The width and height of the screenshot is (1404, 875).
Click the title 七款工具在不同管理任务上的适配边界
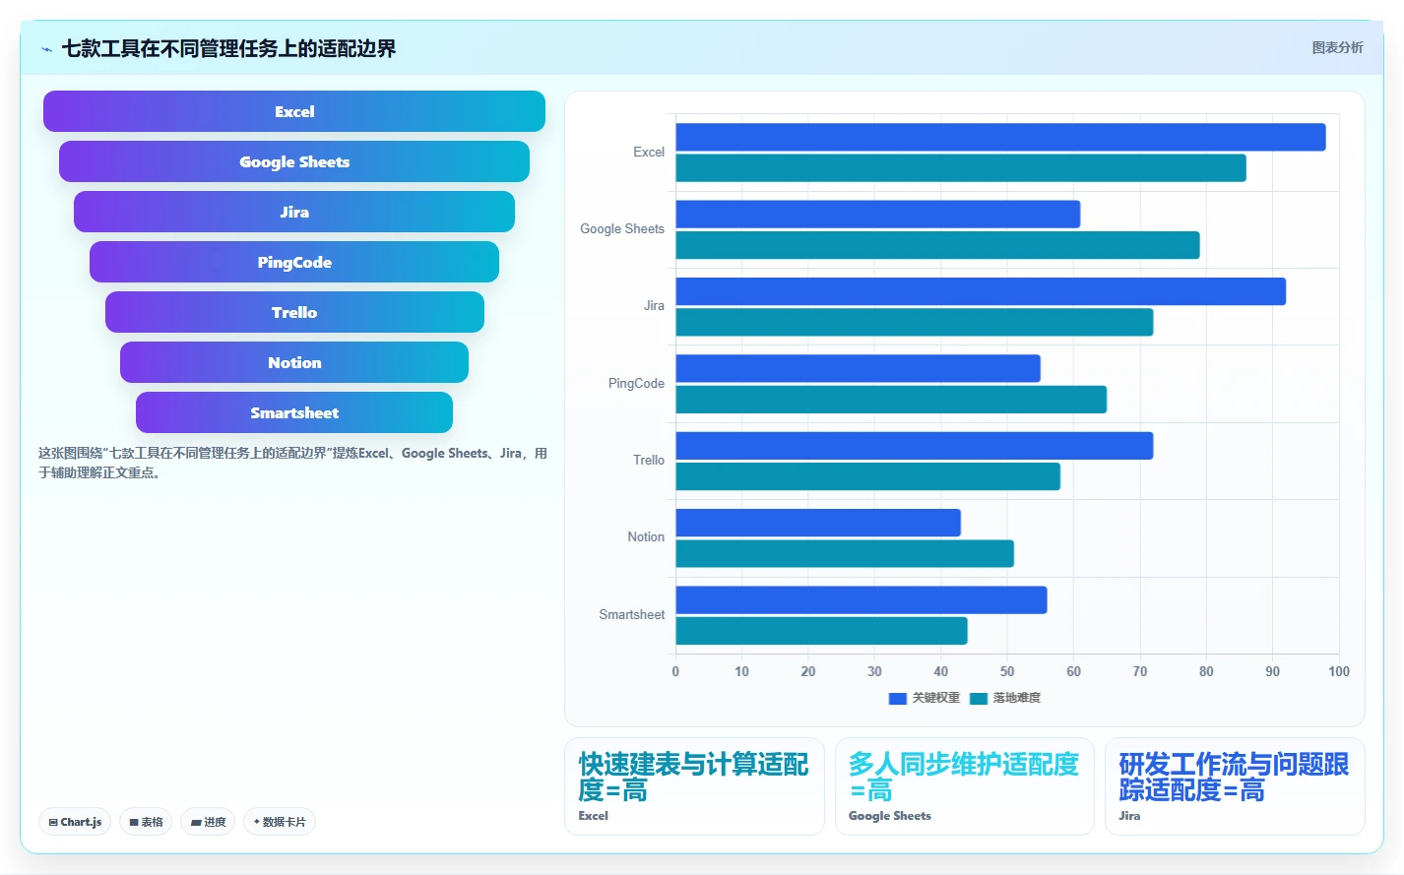pos(228,48)
